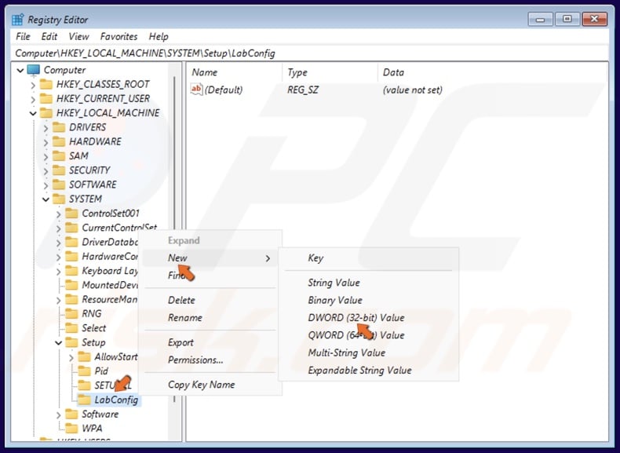Click the Name column header
Image resolution: width=620 pixels, height=453 pixels.
click(x=235, y=72)
